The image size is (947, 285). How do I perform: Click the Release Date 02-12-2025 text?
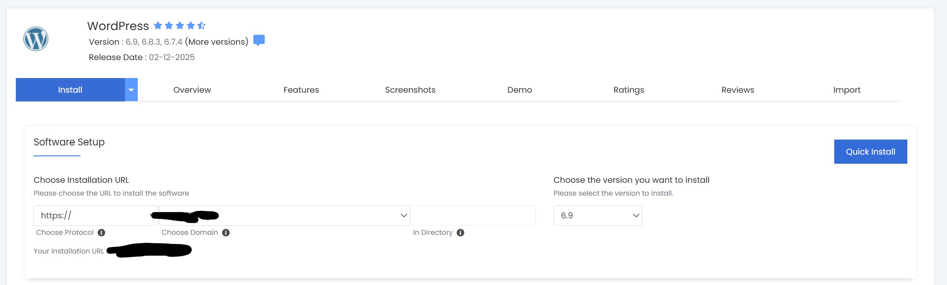point(141,57)
